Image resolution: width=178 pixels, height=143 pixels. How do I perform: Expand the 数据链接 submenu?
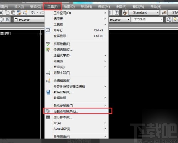pyautogui.click(x=76, y=98)
